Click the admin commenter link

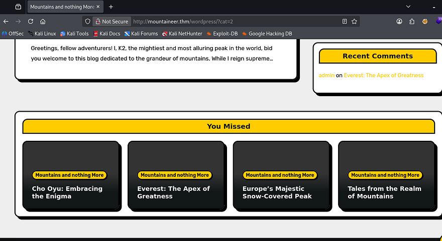tap(326, 75)
